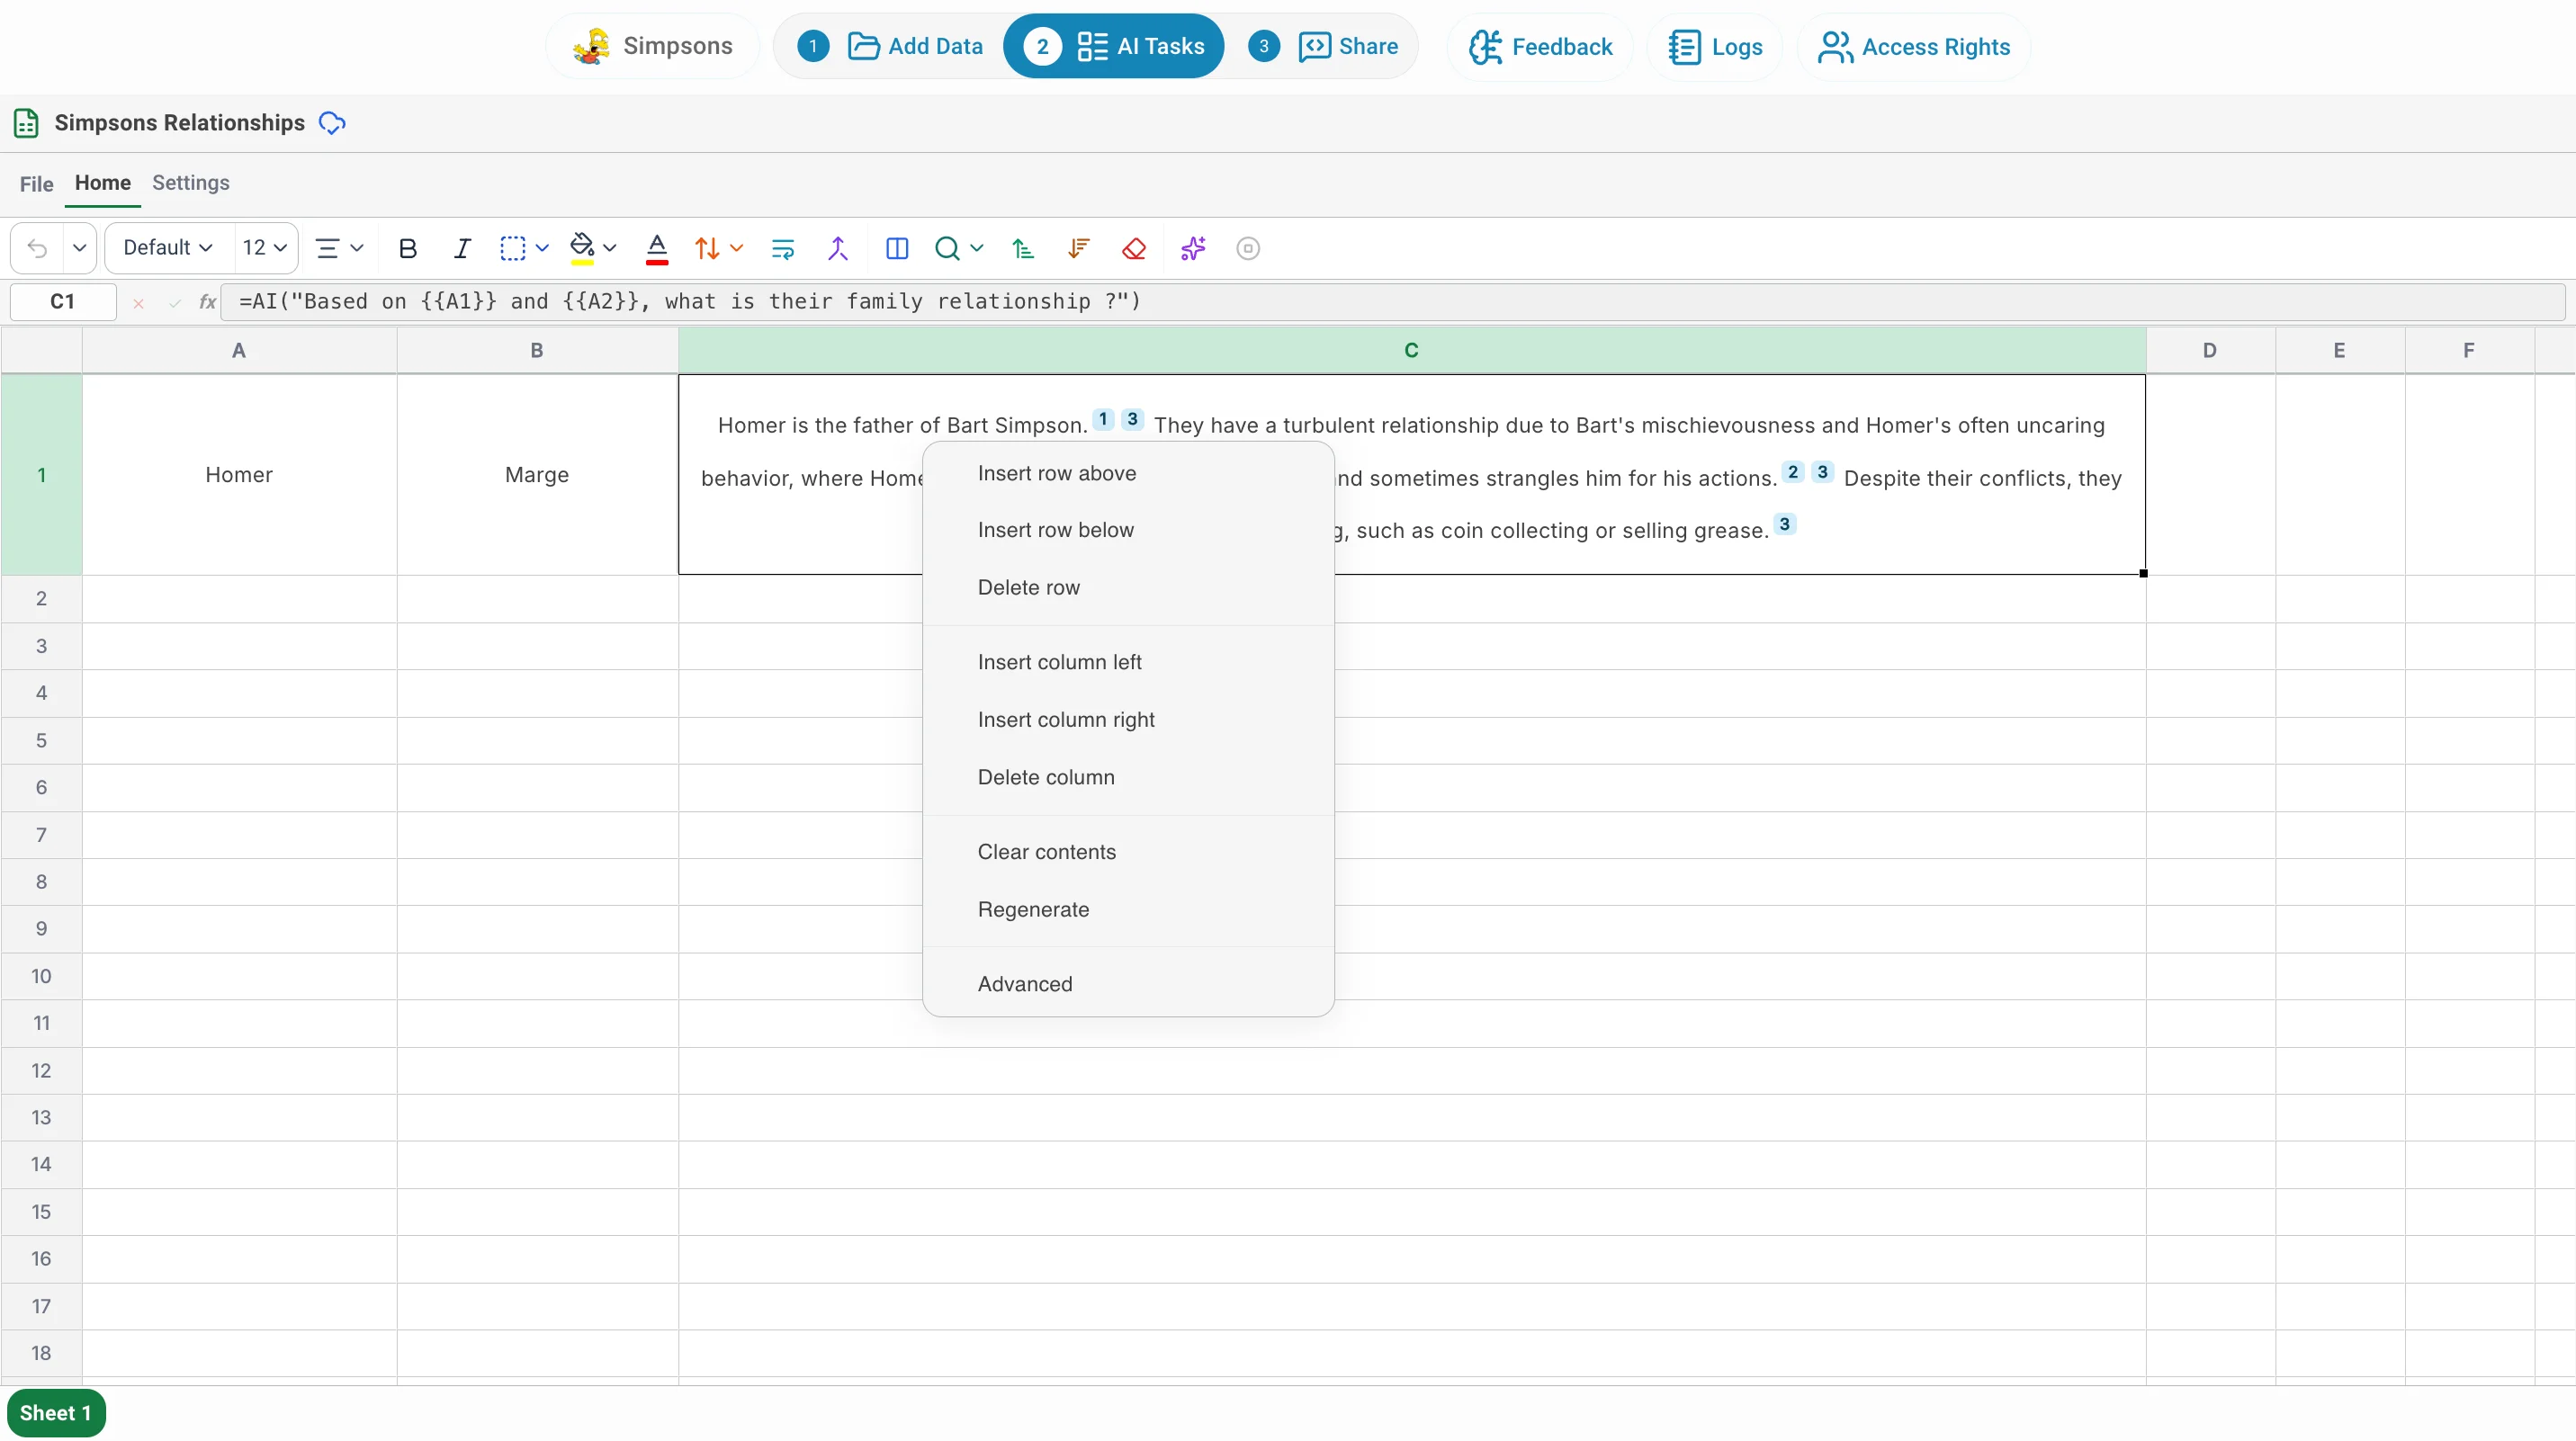Viewport: 2576px width, 1441px height.
Task: Select cell B1 containing Marge
Action: click(537, 475)
